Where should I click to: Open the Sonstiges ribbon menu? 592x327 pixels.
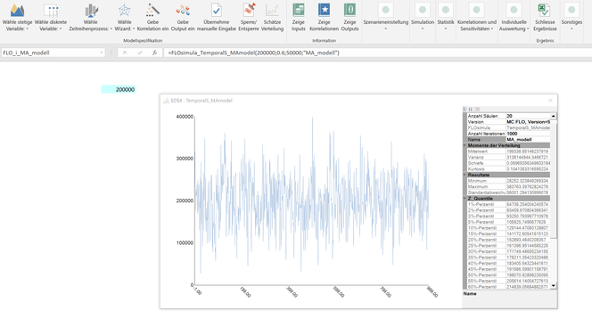pyautogui.click(x=571, y=17)
